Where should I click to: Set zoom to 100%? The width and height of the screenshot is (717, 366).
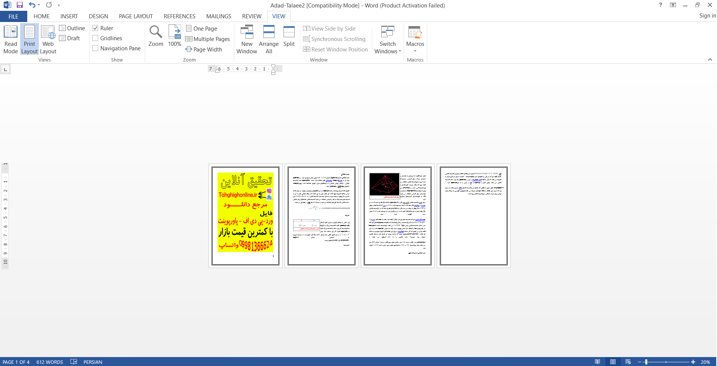175,36
